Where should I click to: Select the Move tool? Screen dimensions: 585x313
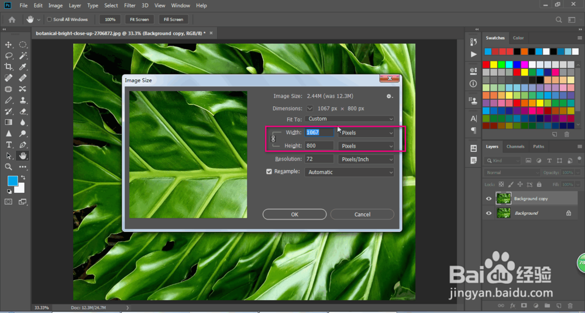[8, 45]
